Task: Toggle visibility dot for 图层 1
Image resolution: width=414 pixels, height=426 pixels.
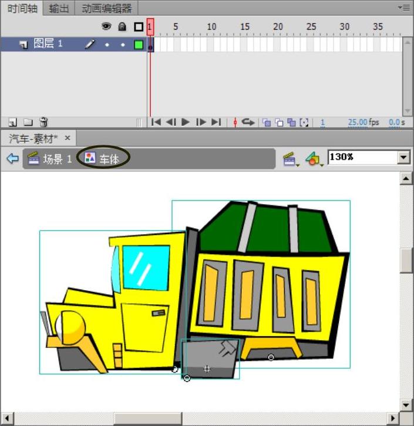Action: (107, 45)
